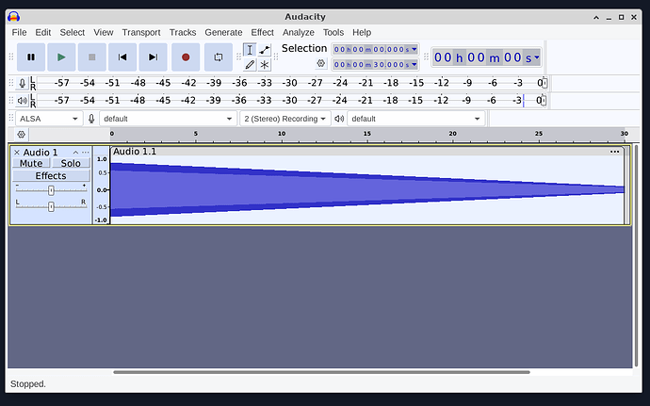Expand the playback device dropdown

[x=415, y=119]
